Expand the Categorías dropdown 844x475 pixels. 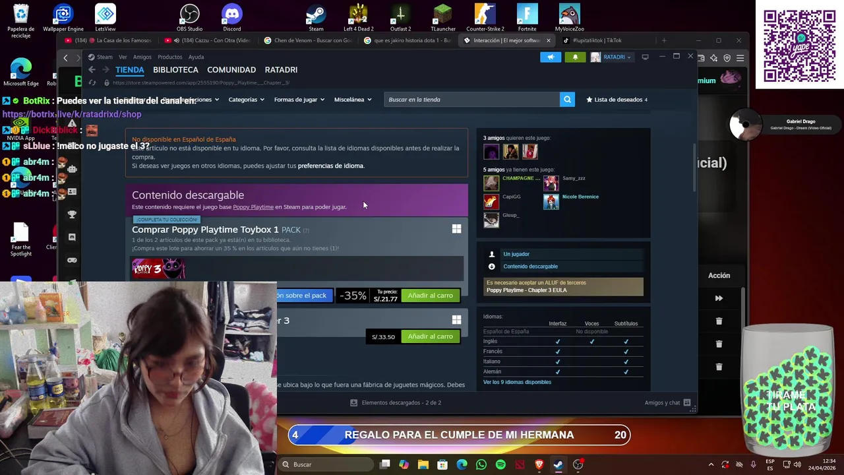click(x=246, y=100)
